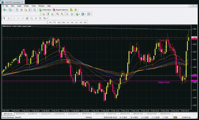Switch to the USDCHF,M15 chart tab
Image resolution: width=199 pixels, height=120 pixels.
point(125,114)
